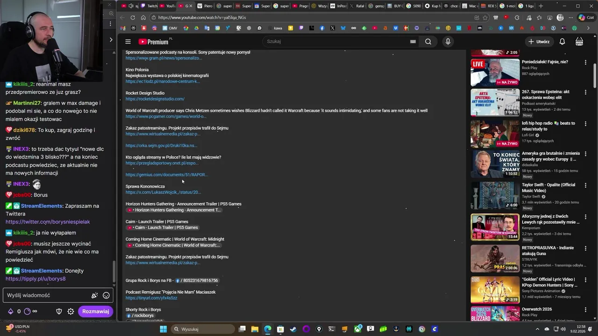Open the orka.sejm.gov.pl link
This screenshot has height=336, width=598.
click(161, 146)
